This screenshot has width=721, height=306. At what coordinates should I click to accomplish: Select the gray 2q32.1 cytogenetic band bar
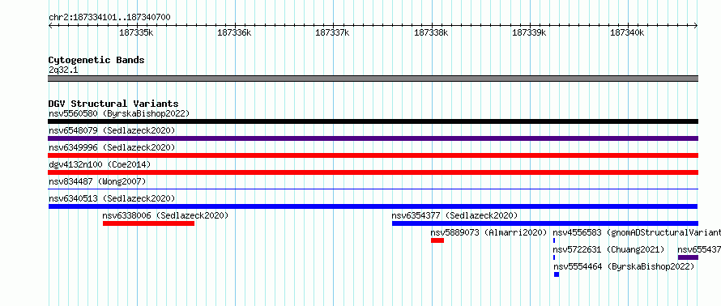click(373, 79)
